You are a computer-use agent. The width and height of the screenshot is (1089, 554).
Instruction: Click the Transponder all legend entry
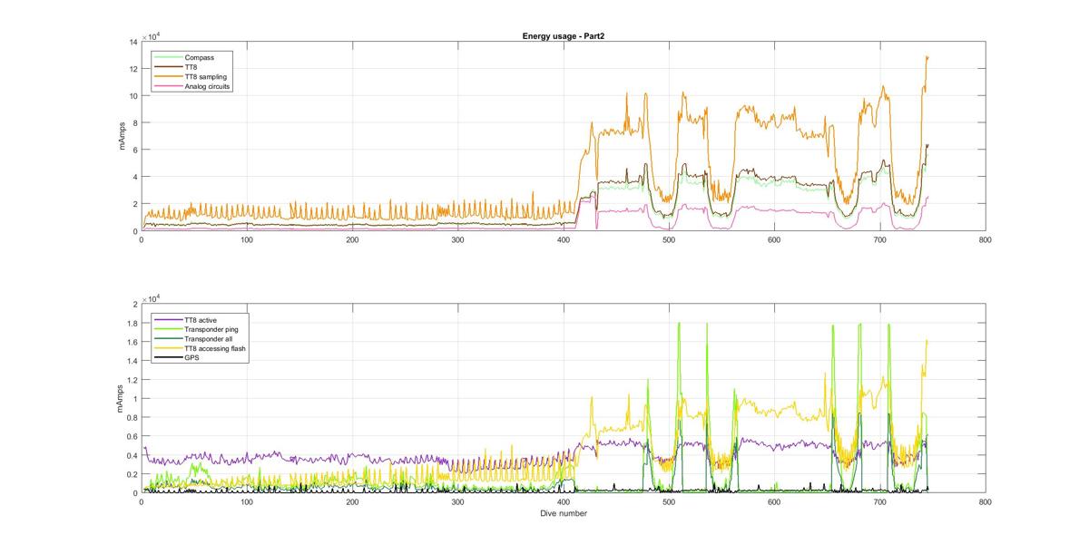(x=209, y=339)
